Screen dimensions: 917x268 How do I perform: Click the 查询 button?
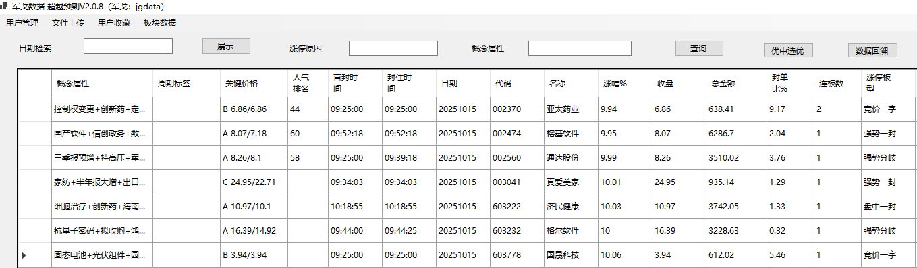click(x=699, y=49)
